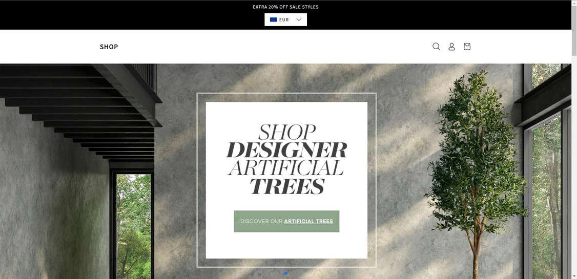Viewport: 577px width, 279px height.
Task: Follow the underlined Artificial Trees link
Action: 308,221
